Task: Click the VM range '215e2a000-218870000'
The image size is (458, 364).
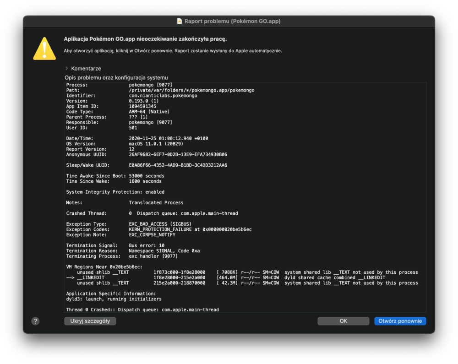Action: pyautogui.click(x=180, y=283)
